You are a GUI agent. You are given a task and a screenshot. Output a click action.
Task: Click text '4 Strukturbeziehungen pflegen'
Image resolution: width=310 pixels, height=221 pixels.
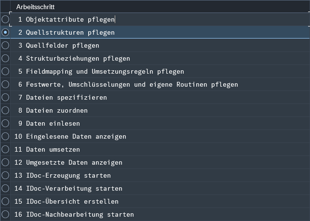tap(74, 59)
